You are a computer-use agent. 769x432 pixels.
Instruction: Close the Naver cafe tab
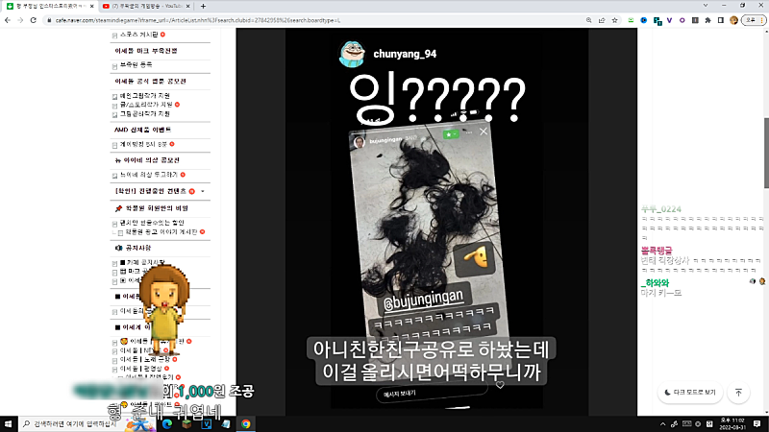(x=91, y=7)
